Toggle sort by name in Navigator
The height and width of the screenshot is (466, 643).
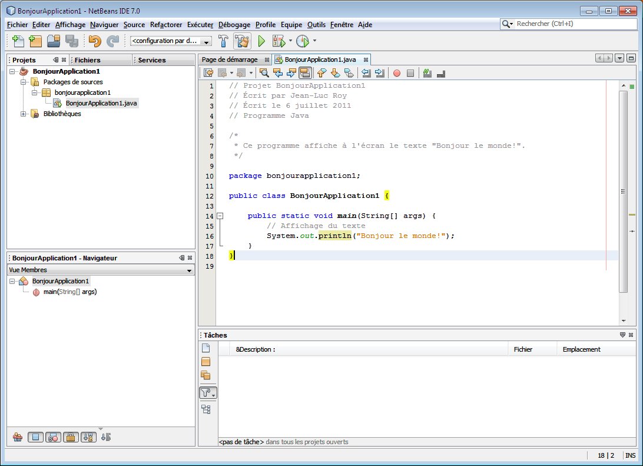click(88, 437)
